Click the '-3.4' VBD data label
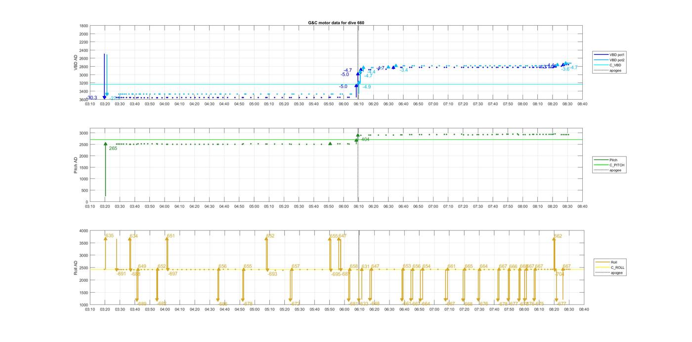The image size is (692, 342). point(404,70)
